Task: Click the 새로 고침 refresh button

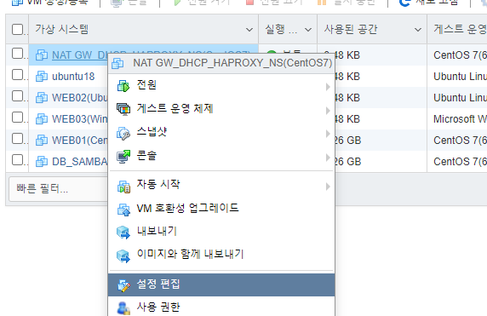Action: (428, 3)
